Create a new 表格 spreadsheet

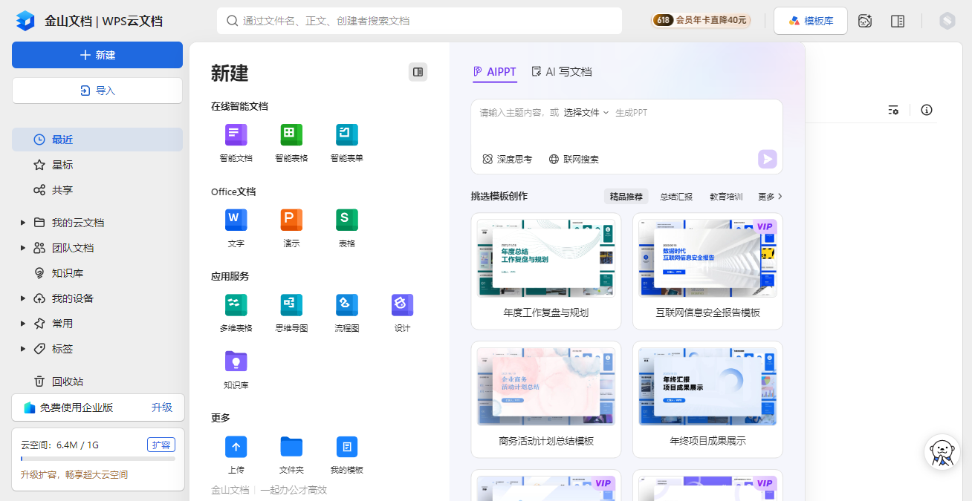346,228
